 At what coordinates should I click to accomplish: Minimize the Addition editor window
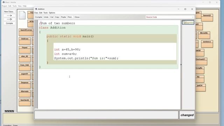point(178,9)
